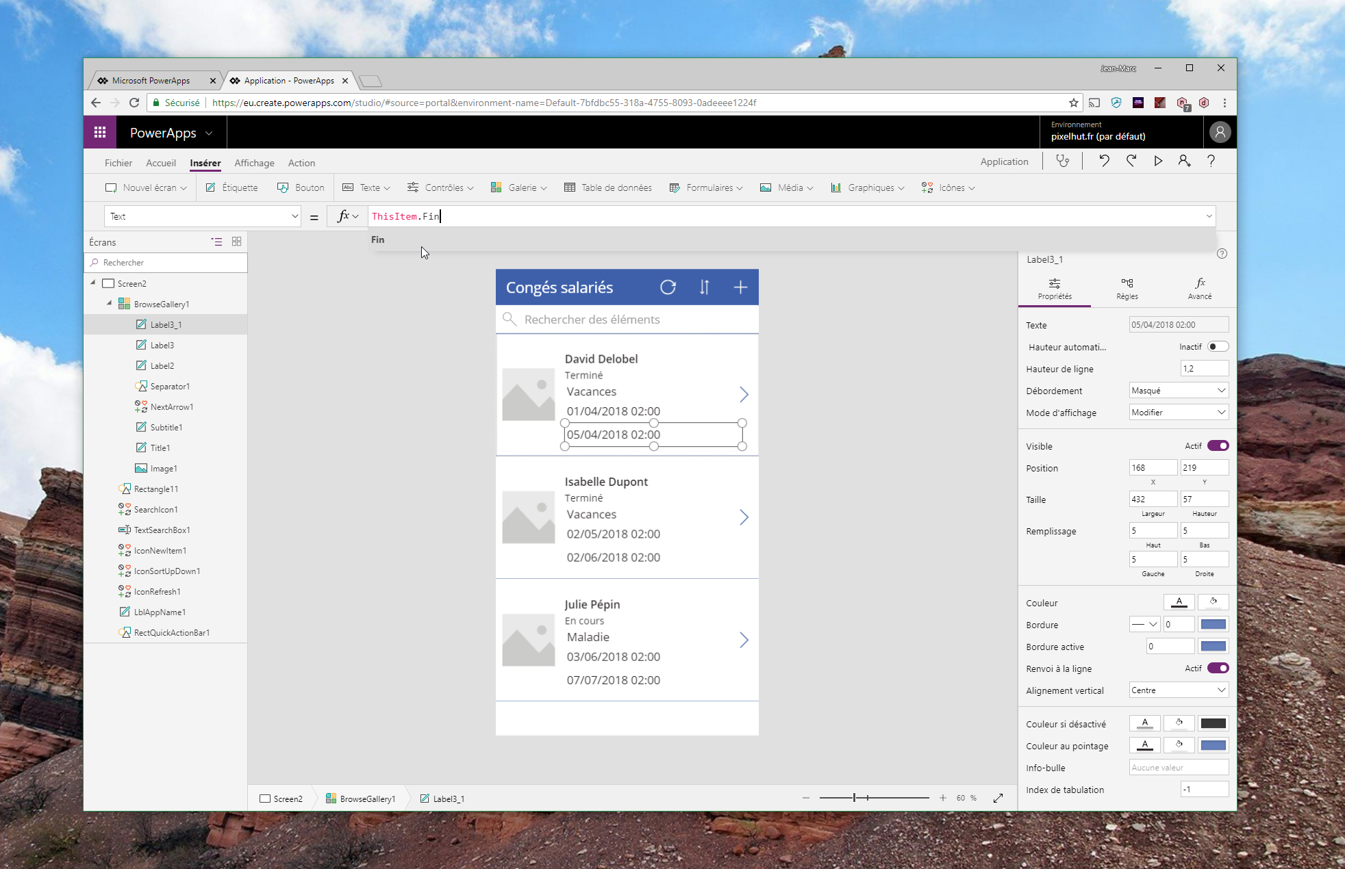
Task: Switch to the Avancé tab
Action: (x=1200, y=289)
